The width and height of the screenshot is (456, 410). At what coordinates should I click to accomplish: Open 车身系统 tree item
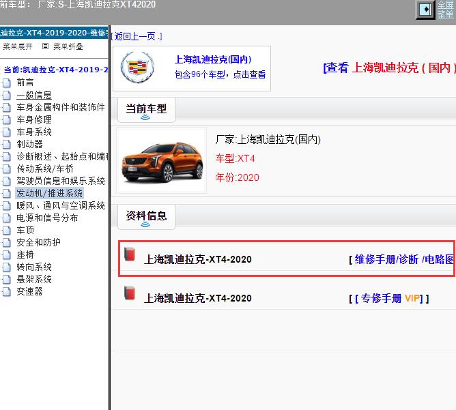(x=34, y=132)
